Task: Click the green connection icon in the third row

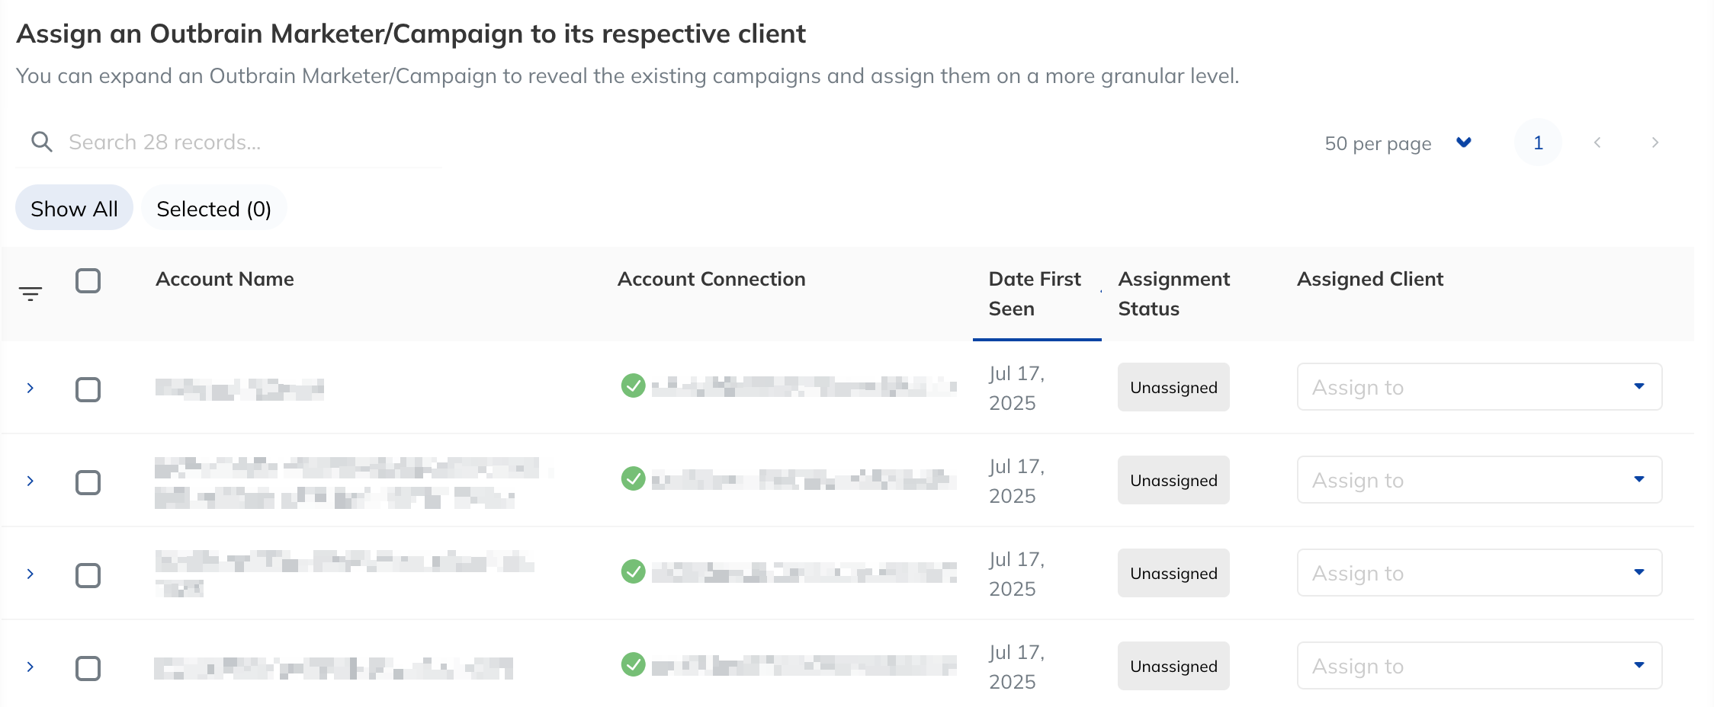Action: tap(634, 572)
